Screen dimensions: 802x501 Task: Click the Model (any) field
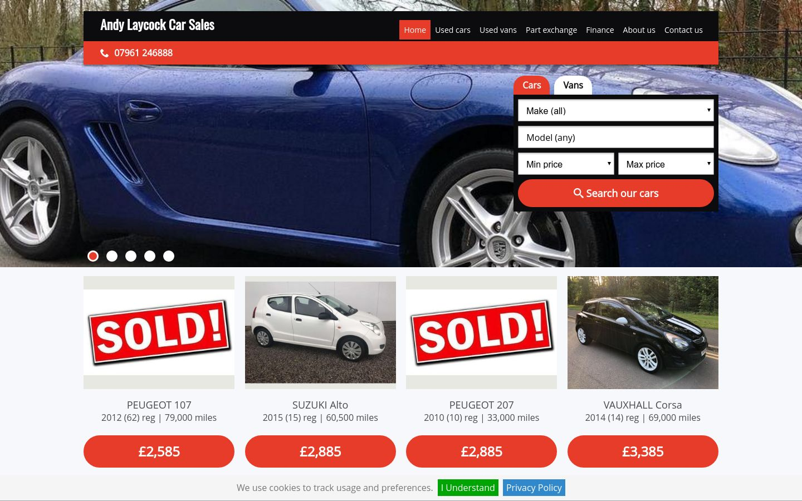pyautogui.click(x=616, y=137)
